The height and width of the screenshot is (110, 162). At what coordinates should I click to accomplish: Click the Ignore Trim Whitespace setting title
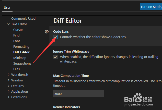coord(71,52)
